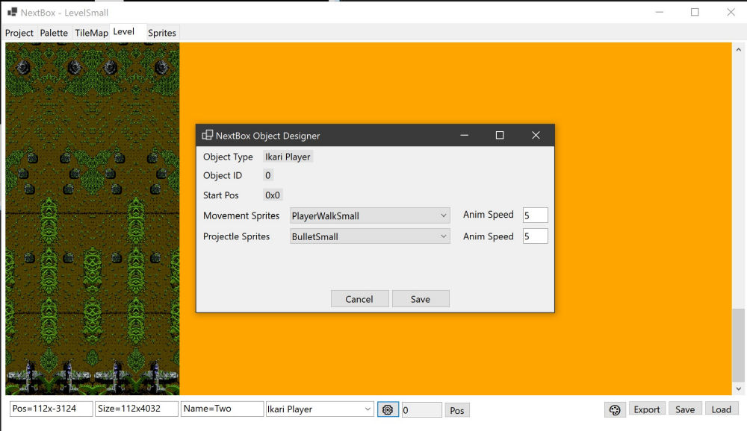
Task: Expand the Projectile Sprites BulletSmall dropdown
Action: tap(370, 236)
